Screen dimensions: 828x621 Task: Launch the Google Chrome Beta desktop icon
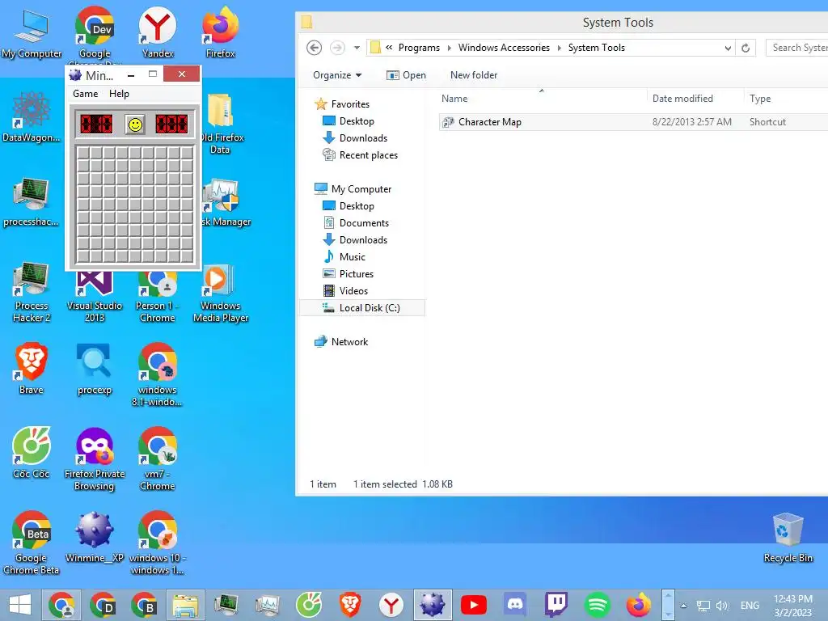32,543
